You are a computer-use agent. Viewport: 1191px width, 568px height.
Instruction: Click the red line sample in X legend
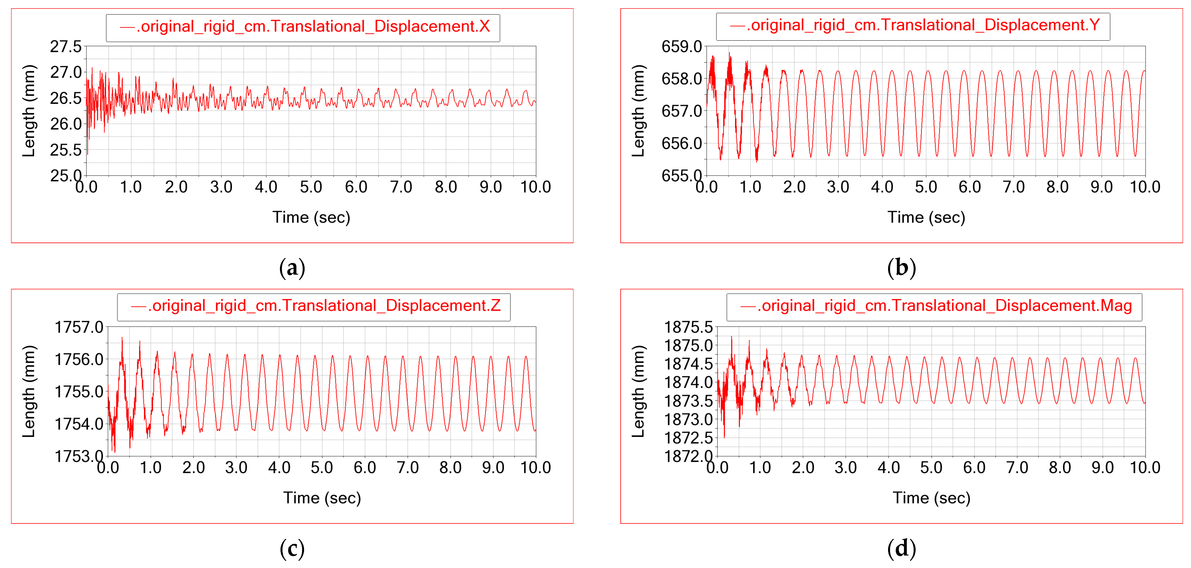[127, 28]
